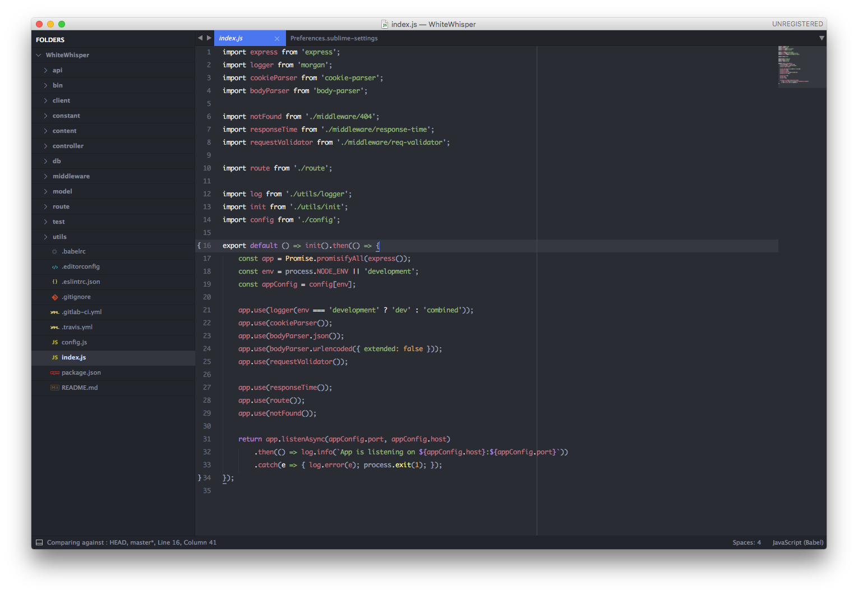Open the tab list dropdown arrow

pos(822,38)
